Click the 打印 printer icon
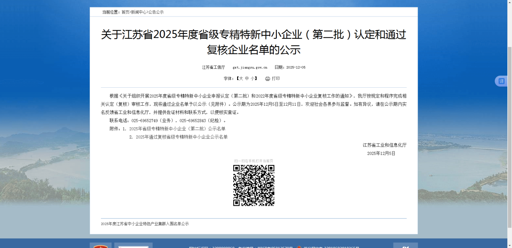 click(x=268, y=78)
